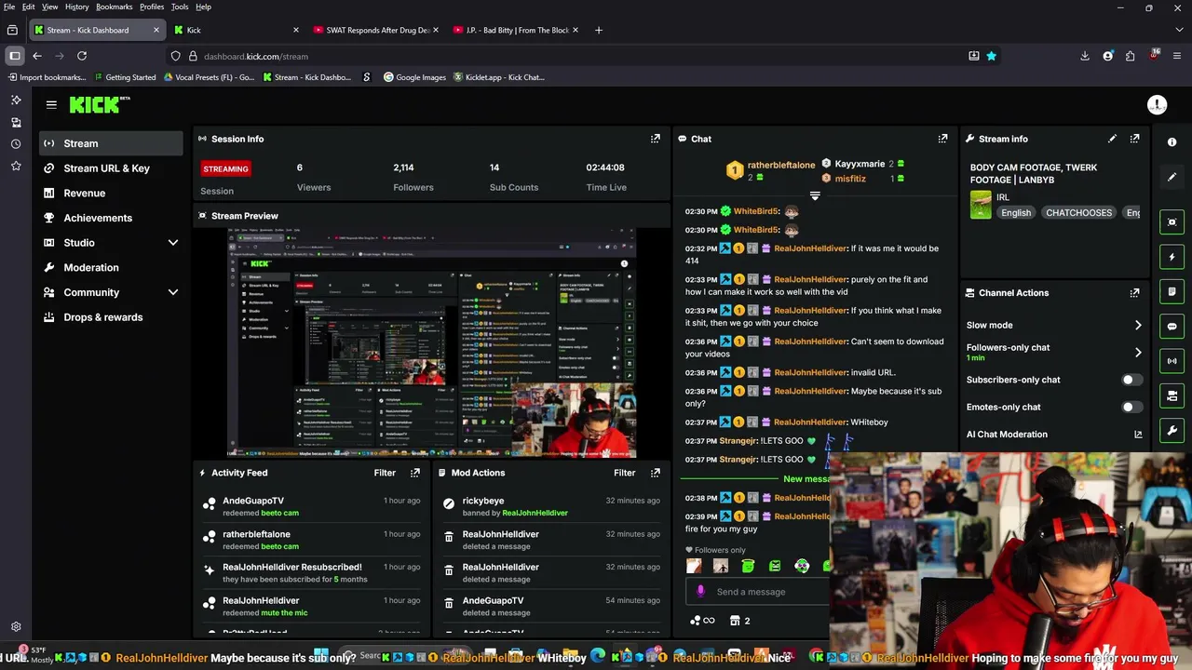Switch to the second Kick tab
Viewport: 1192px width, 670px height.
[x=236, y=30]
